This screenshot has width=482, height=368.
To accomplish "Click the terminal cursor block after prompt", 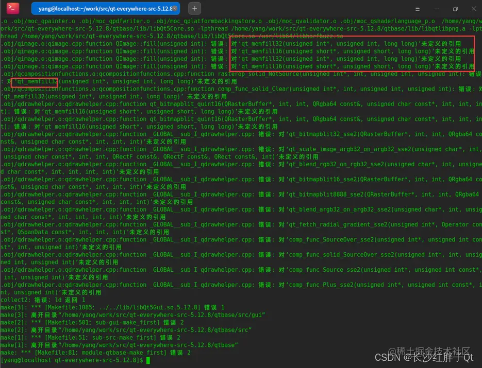I will click(148, 360).
